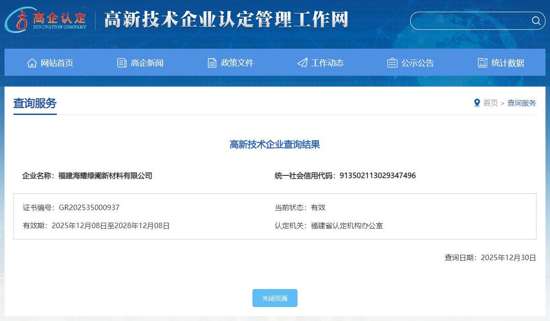Select the 政策文件 navigation label
This screenshot has width=550, height=321.
(x=237, y=63)
